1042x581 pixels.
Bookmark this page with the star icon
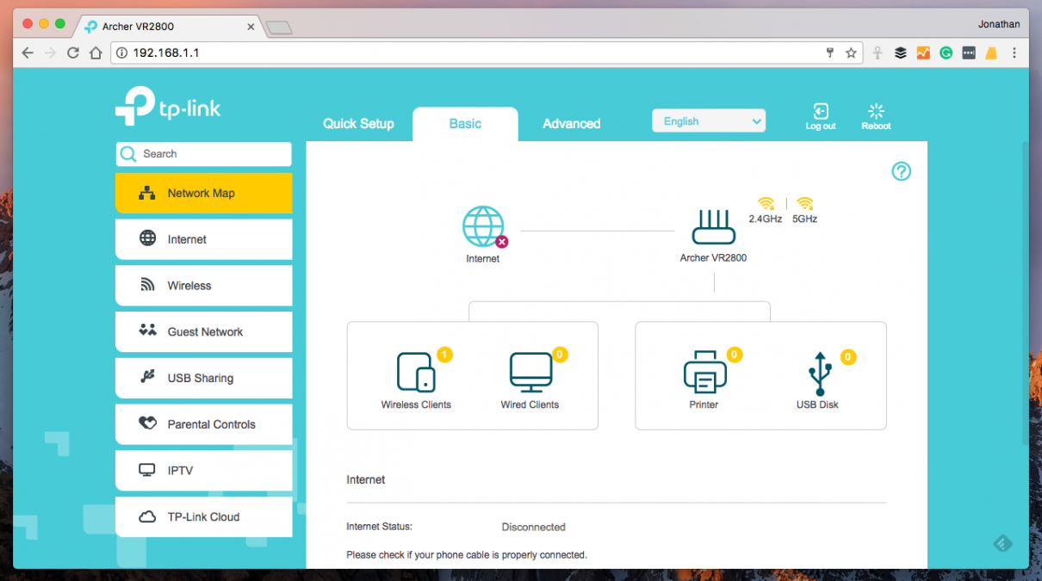click(851, 53)
